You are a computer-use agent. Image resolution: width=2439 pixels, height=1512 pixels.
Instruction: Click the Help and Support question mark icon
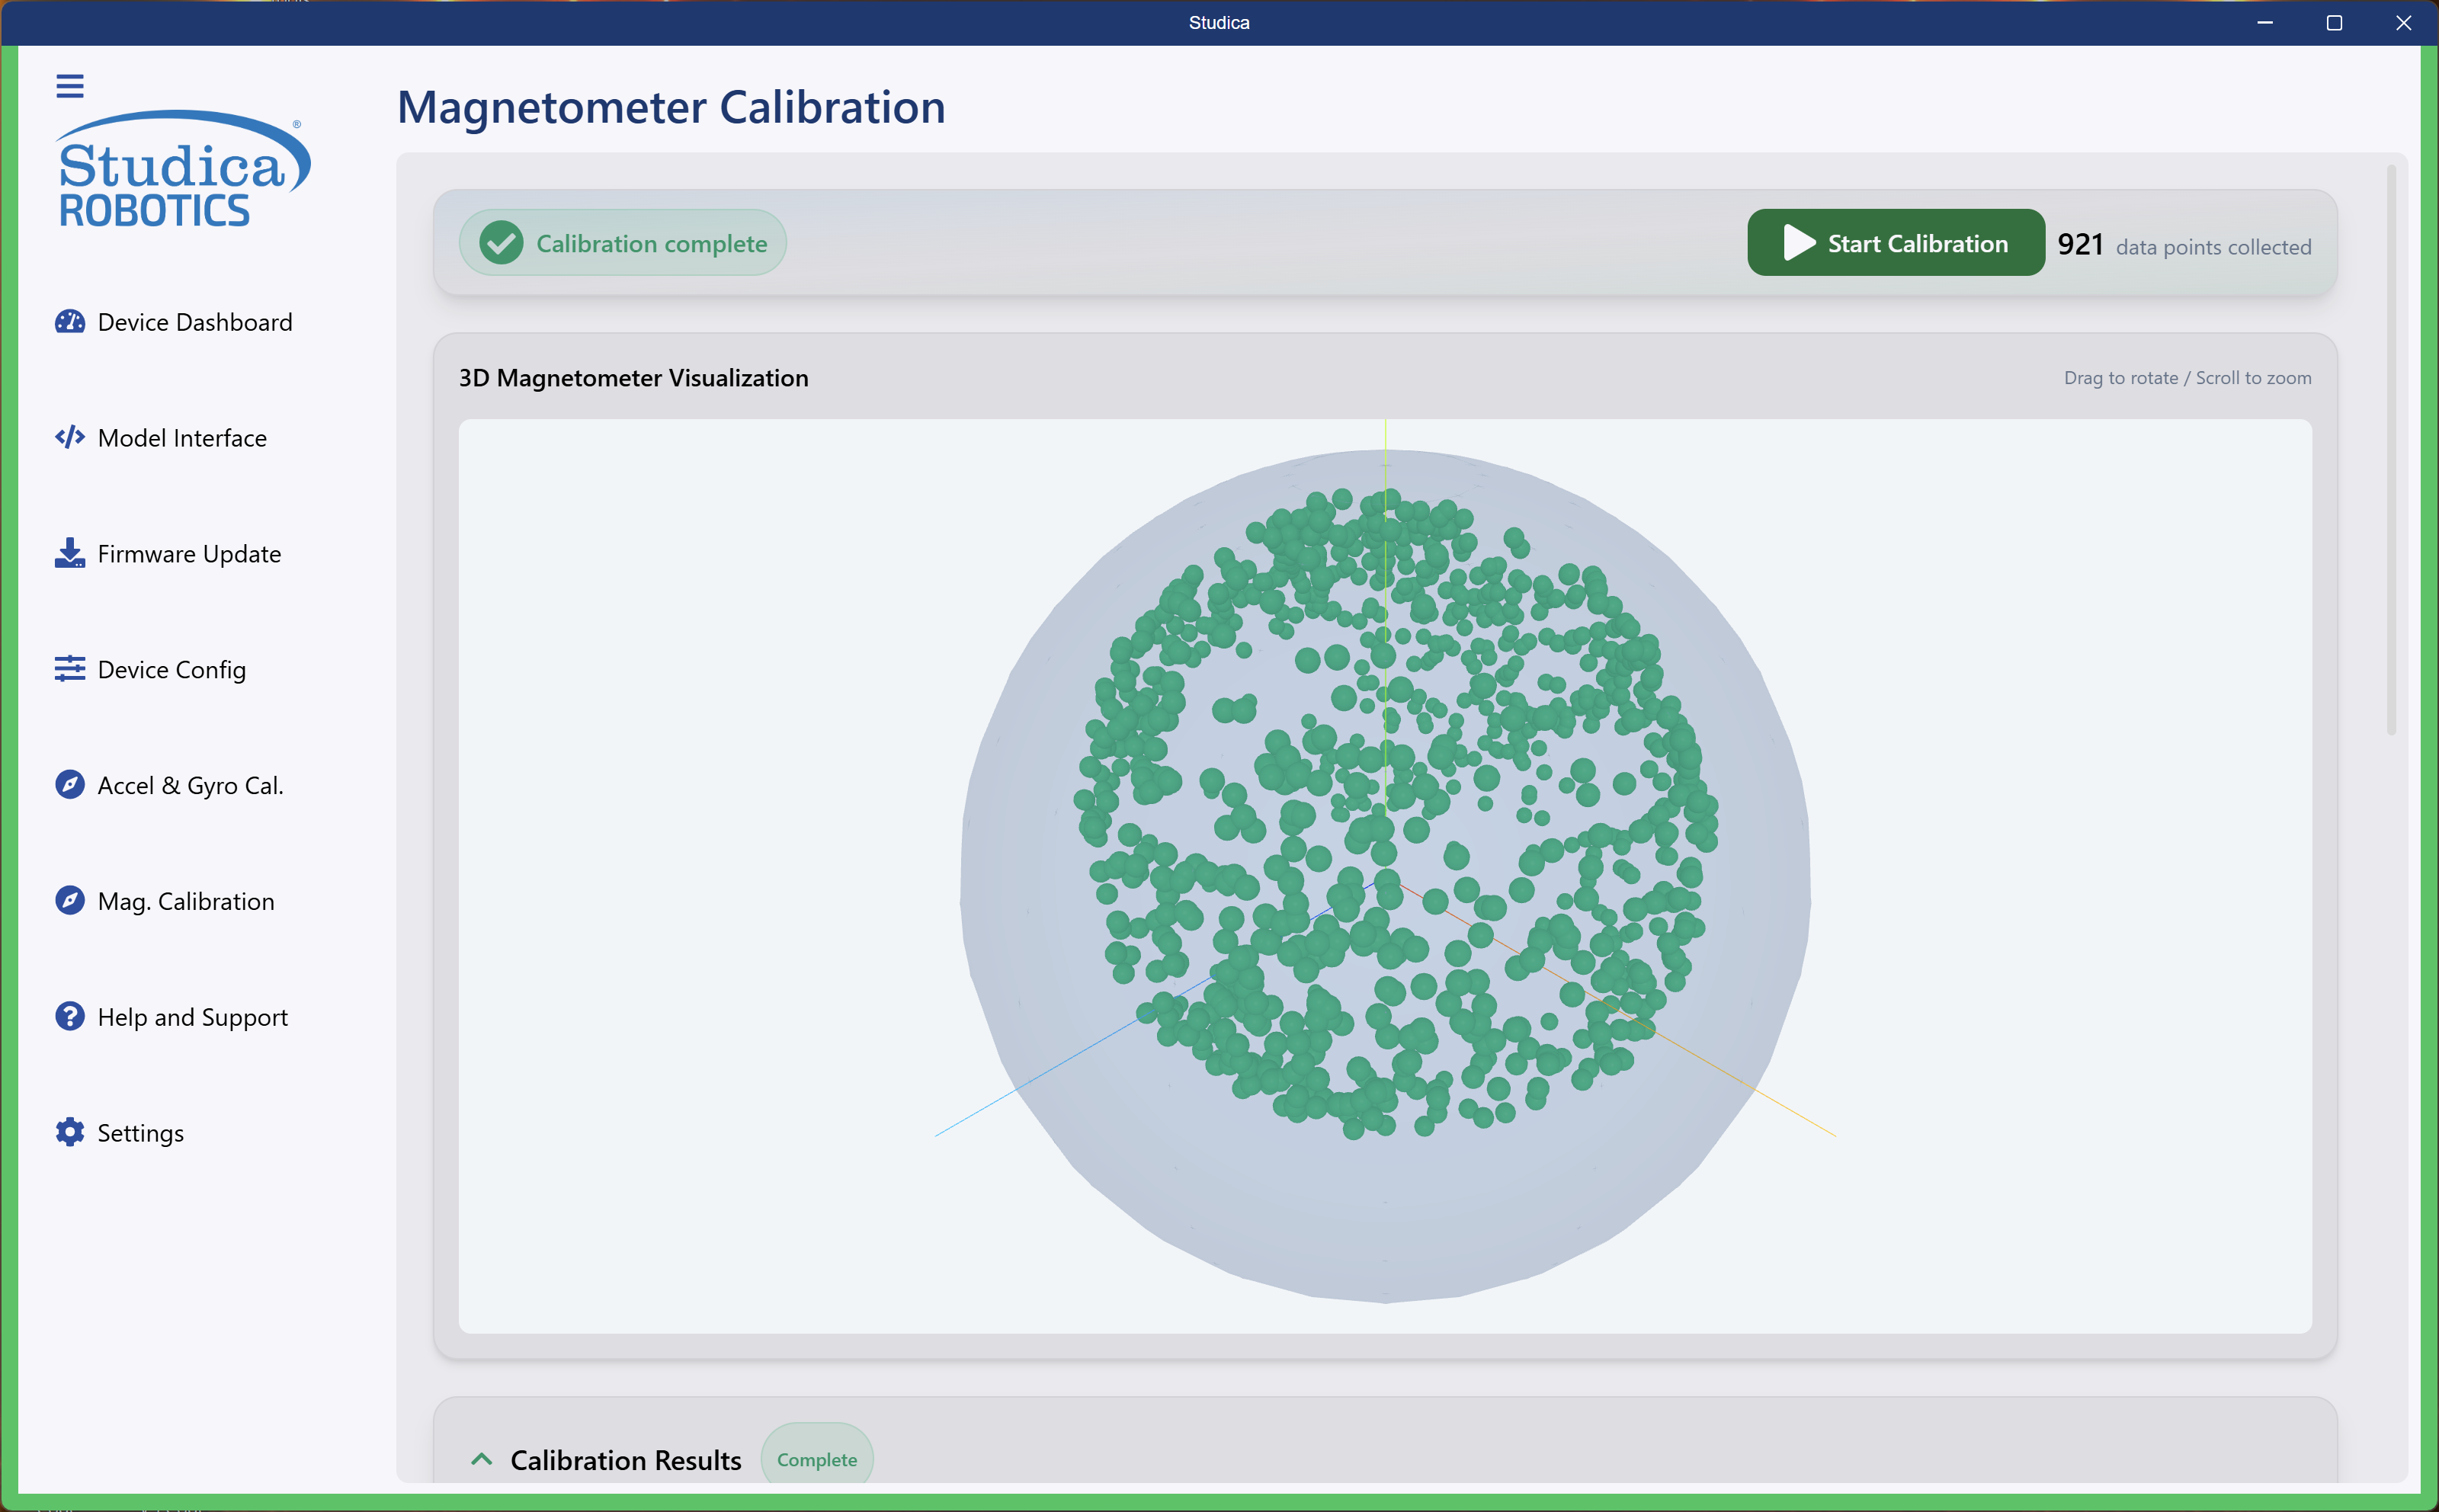tap(69, 1016)
